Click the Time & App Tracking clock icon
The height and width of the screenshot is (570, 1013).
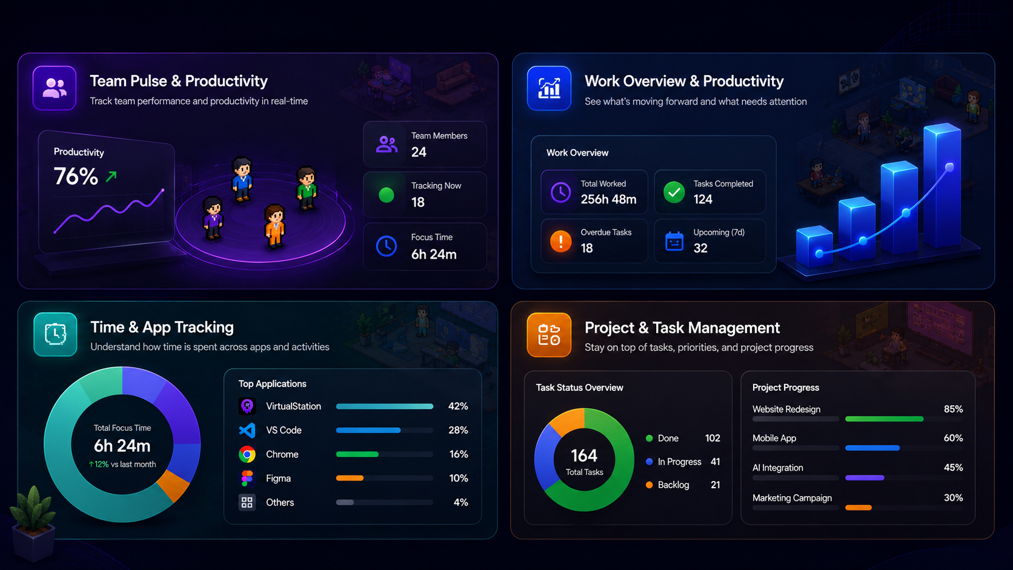pos(55,334)
